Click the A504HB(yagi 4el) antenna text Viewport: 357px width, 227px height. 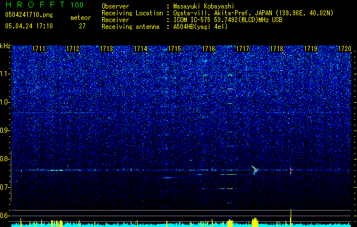(x=200, y=27)
